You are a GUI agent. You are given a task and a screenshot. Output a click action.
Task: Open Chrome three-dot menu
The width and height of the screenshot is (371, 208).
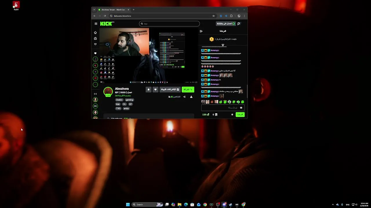click(x=244, y=16)
